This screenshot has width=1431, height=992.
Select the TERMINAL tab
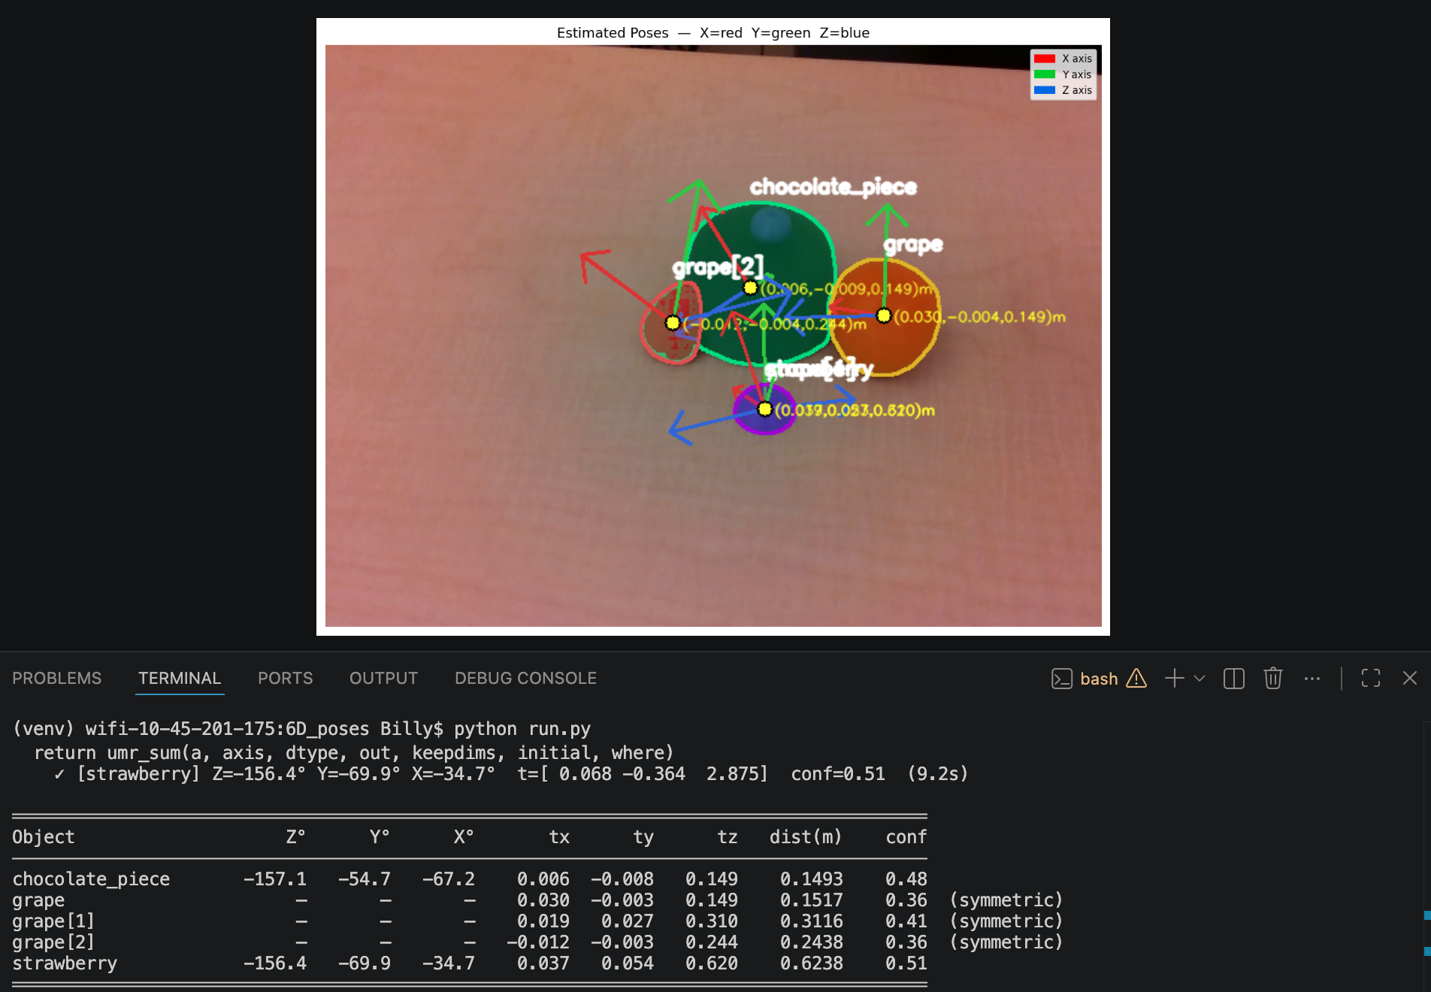coord(180,678)
